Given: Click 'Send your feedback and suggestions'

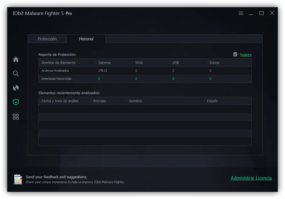Looking at the screenshot, I should pos(56,177).
